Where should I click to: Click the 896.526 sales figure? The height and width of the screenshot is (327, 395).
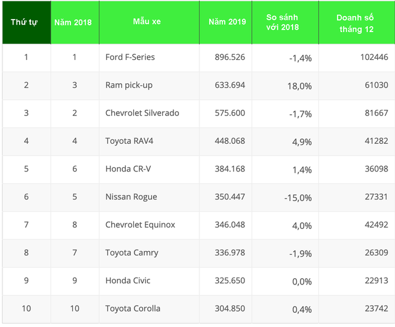pos(227,57)
